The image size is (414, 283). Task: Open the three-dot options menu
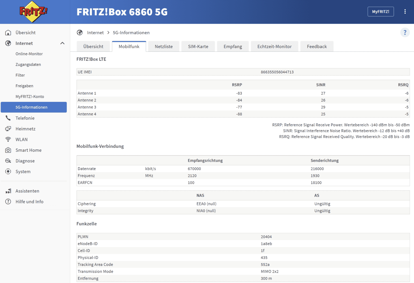click(405, 12)
